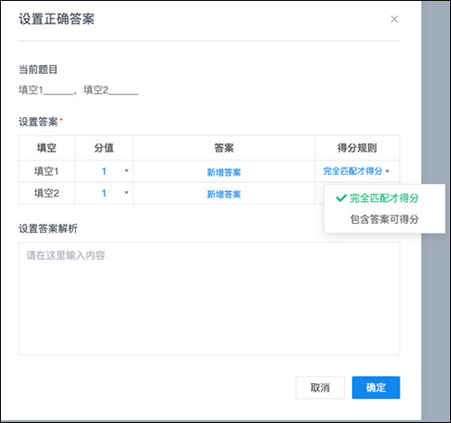Select the 填空1 row label cell
Viewport: 451px width, 423px height.
point(46,171)
